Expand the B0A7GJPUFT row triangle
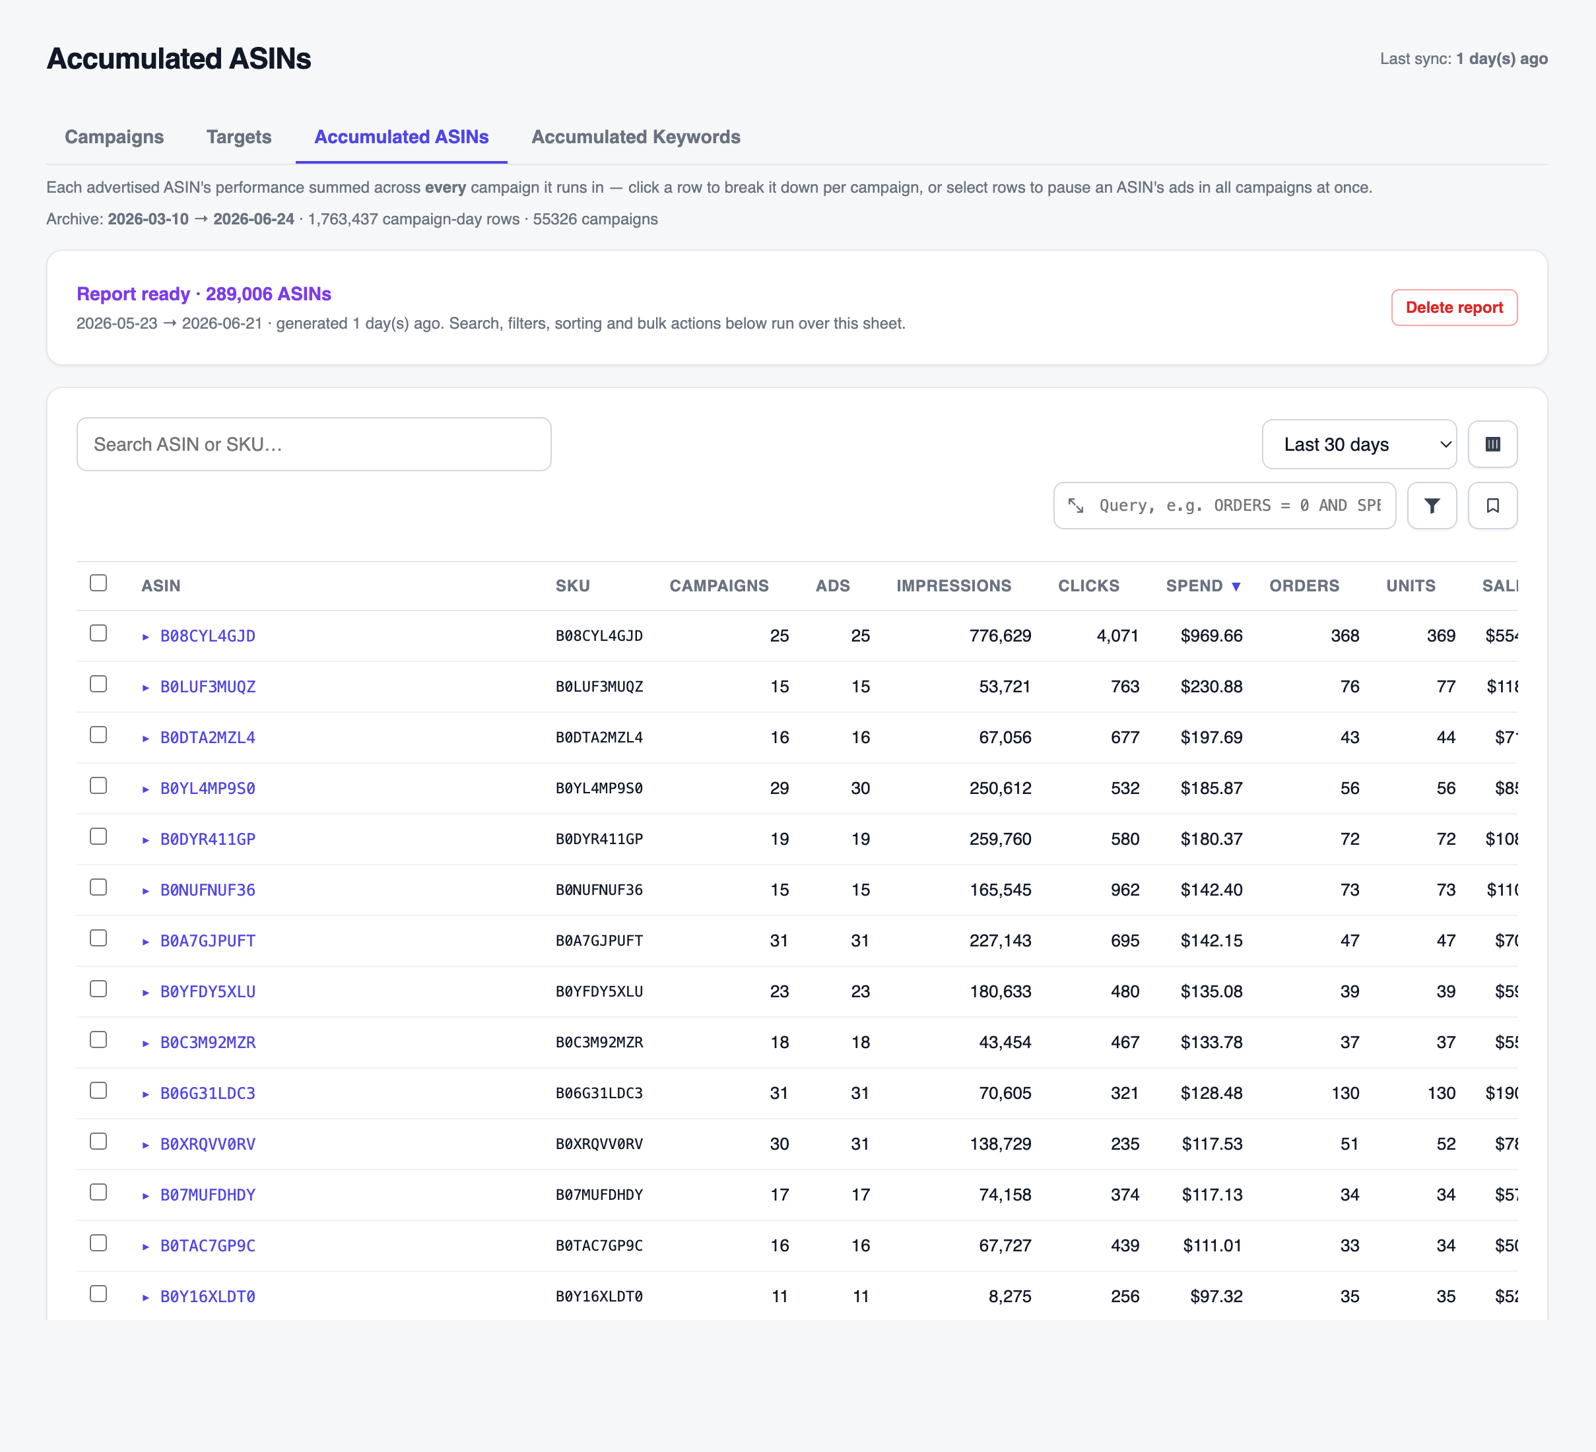 pos(146,941)
